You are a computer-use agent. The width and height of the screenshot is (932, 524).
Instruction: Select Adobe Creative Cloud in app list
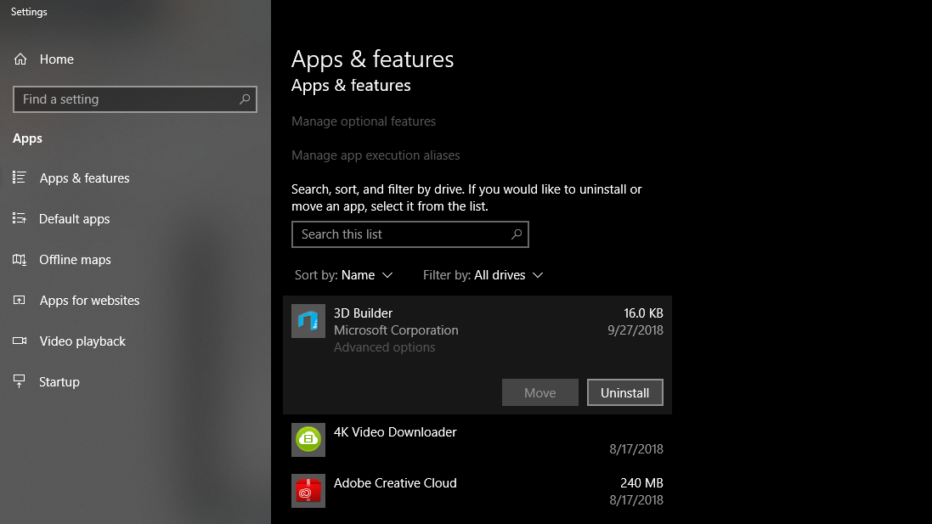pos(477,492)
